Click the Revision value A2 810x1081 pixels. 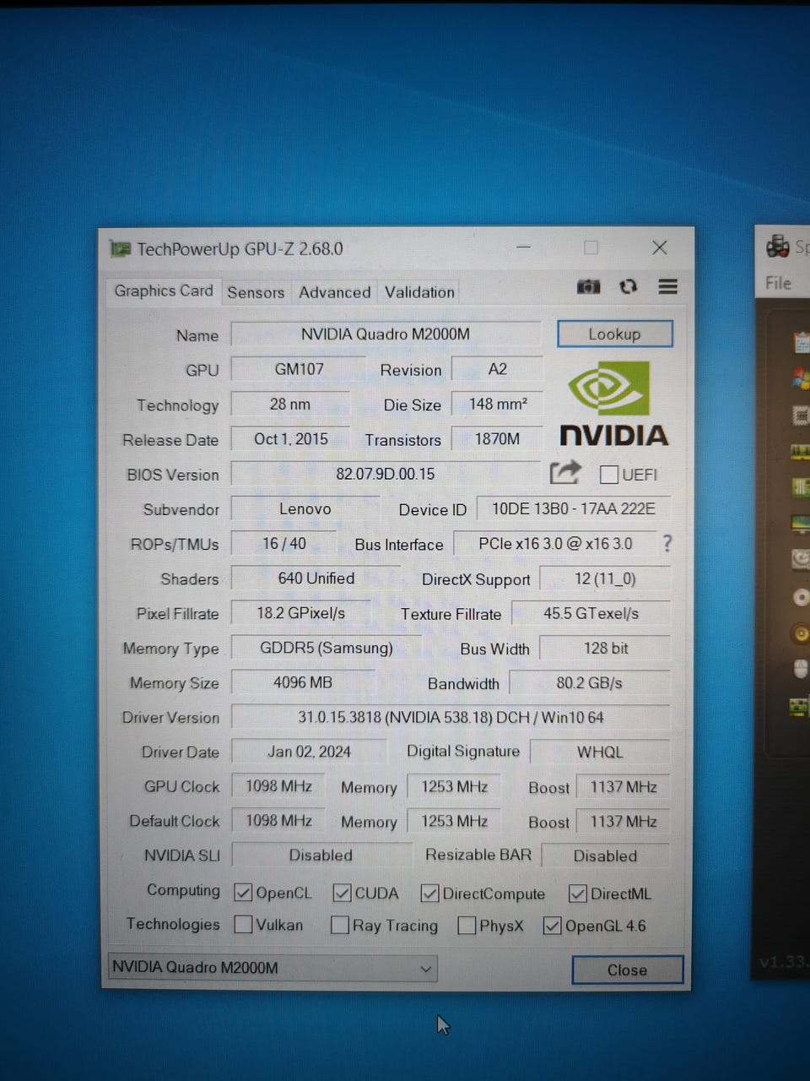(497, 369)
